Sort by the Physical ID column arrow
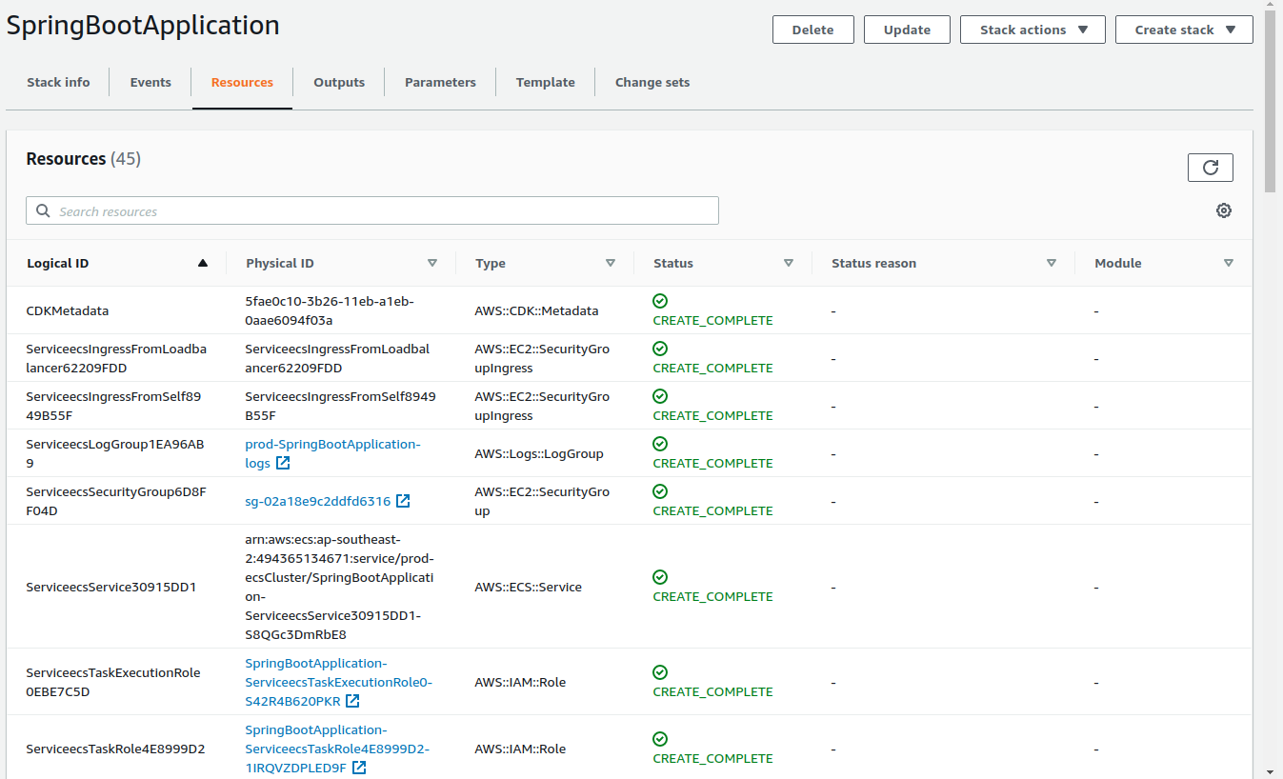The width and height of the screenshot is (1283, 779). pos(432,263)
